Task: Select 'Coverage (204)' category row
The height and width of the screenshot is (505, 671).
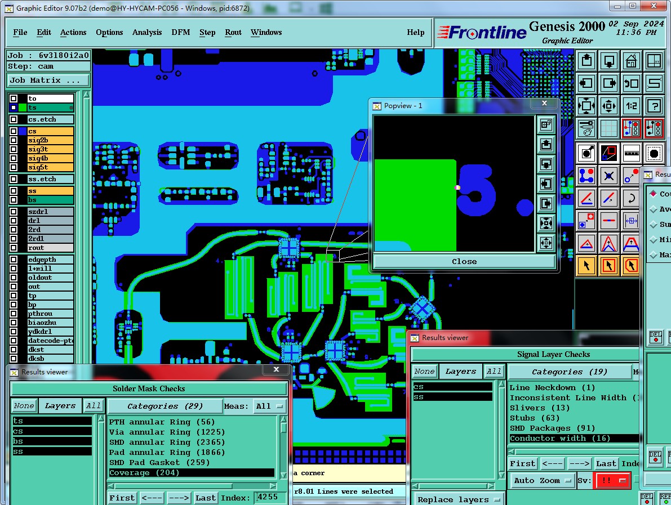Action: tap(192, 472)
